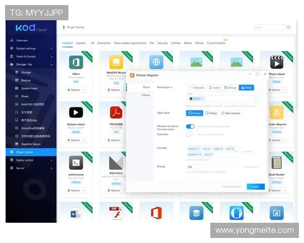Click the Priority input field

click(x=212, y=167)
